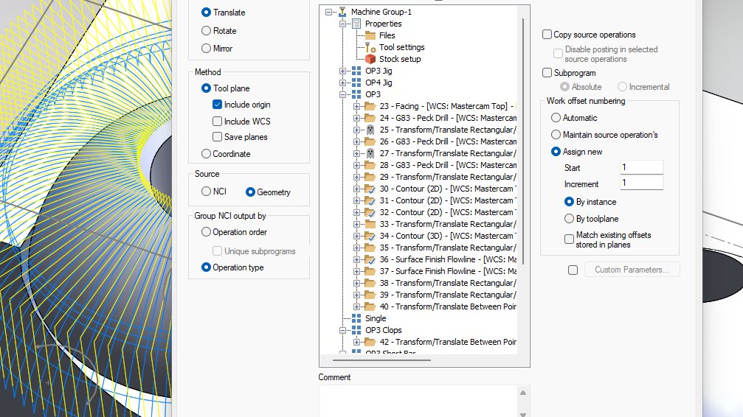Click the Single group grid icon
Screen dimensions: 743x417
click(356, 318)
